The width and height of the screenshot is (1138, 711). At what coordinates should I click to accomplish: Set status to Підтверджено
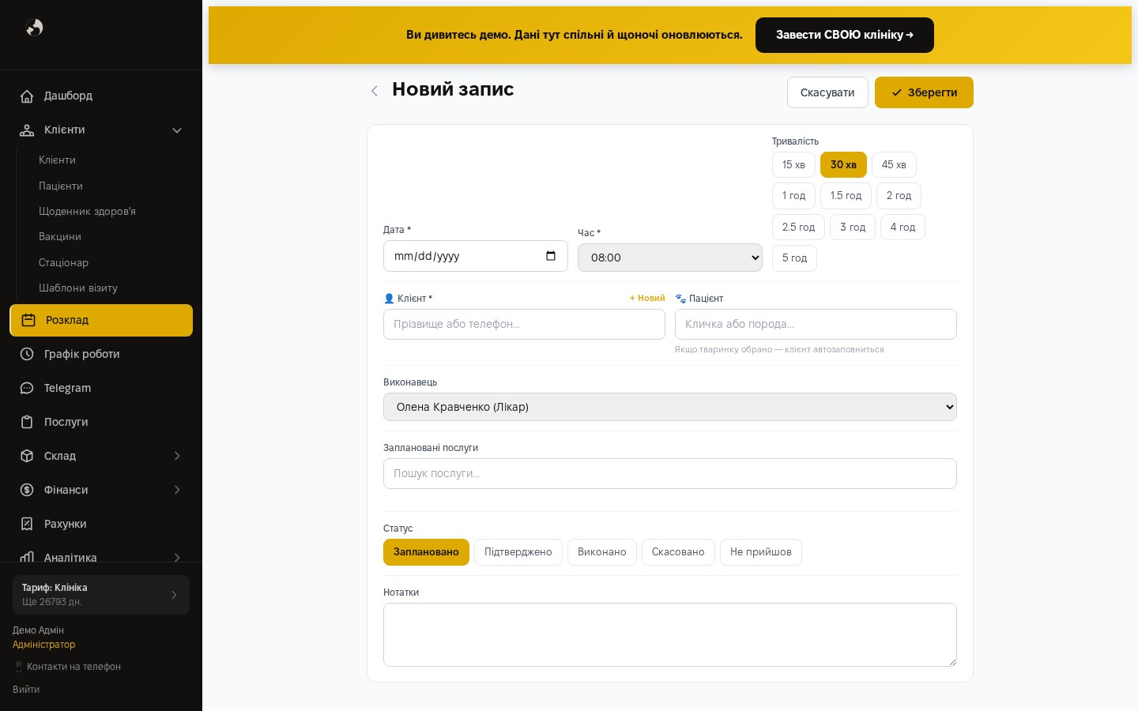(x=518, y=552)
